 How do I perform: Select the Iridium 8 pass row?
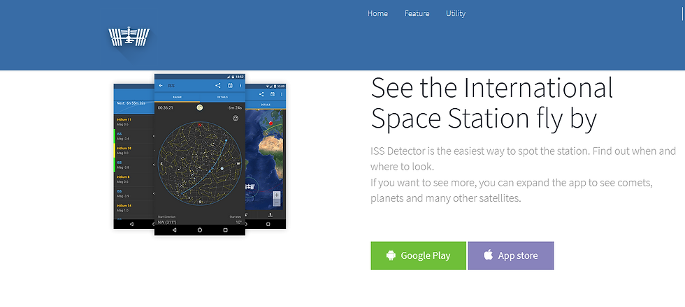pos(134,179)
